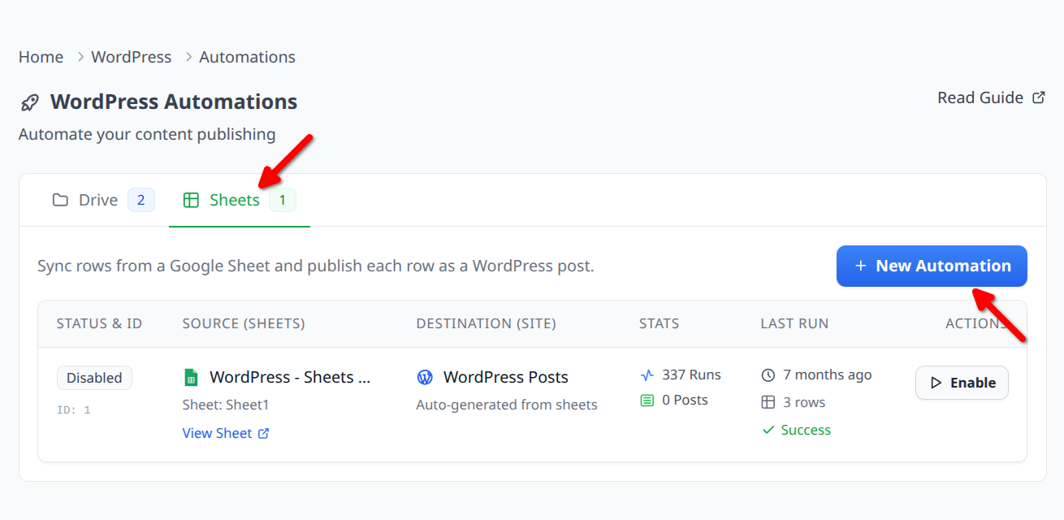Open the Read Guide link

coord(980,97)
